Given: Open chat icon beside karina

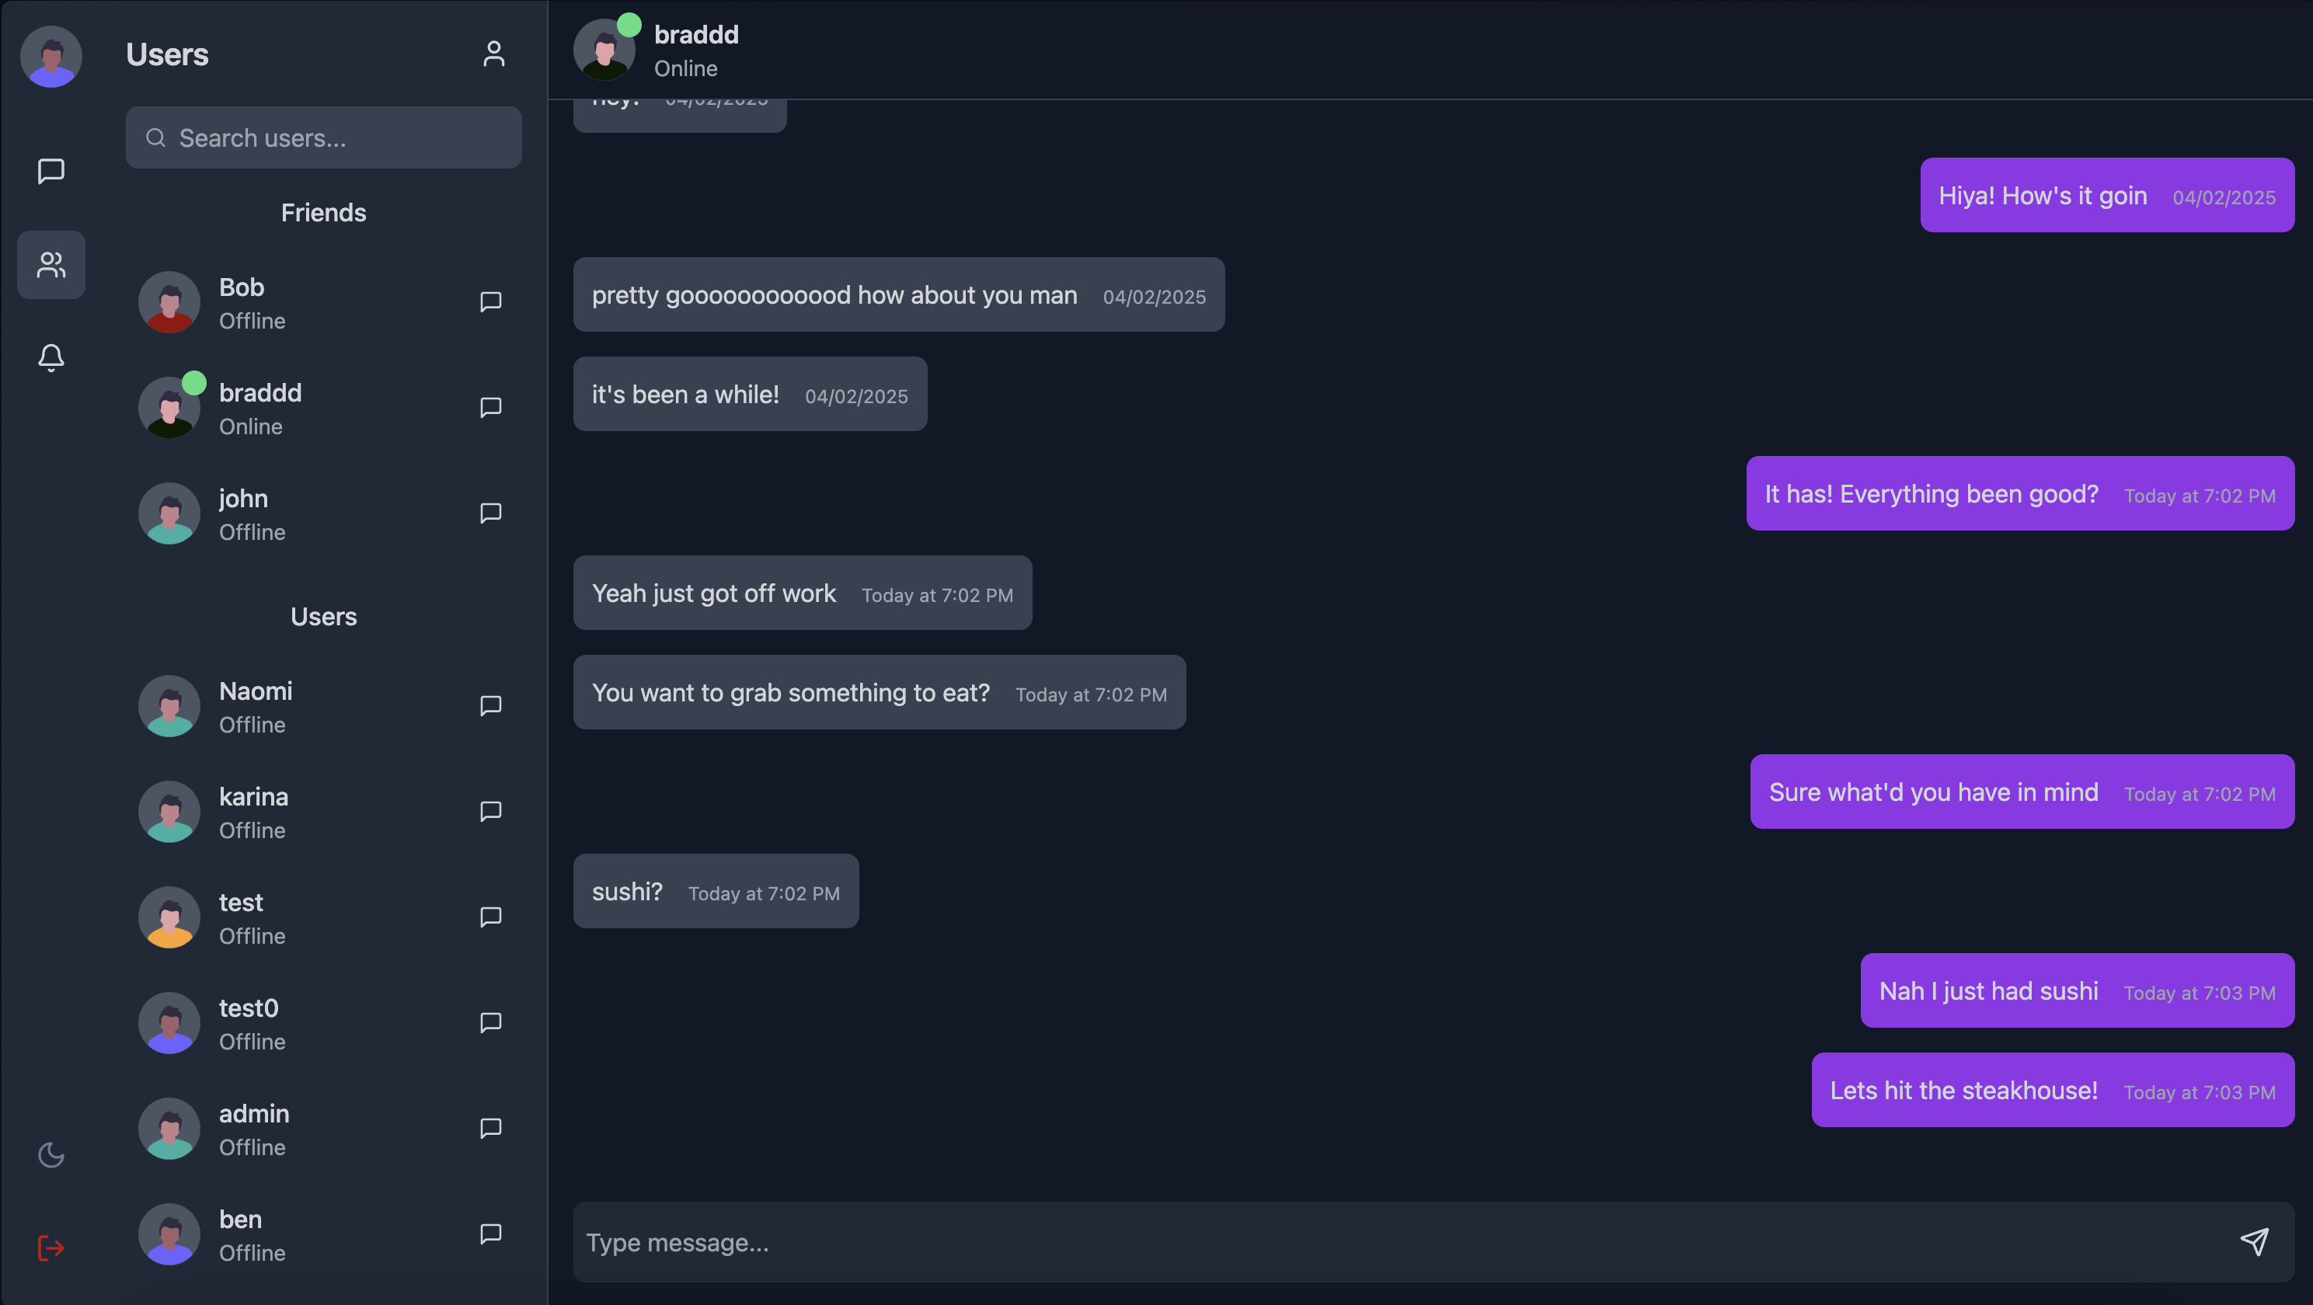Looking at the screenshot, I should (x=490, y=813).
